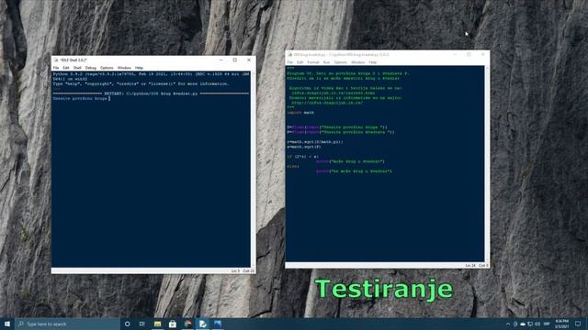Open Run menu in the editor window
Screen dimensions: 588x330
[327, 62]
